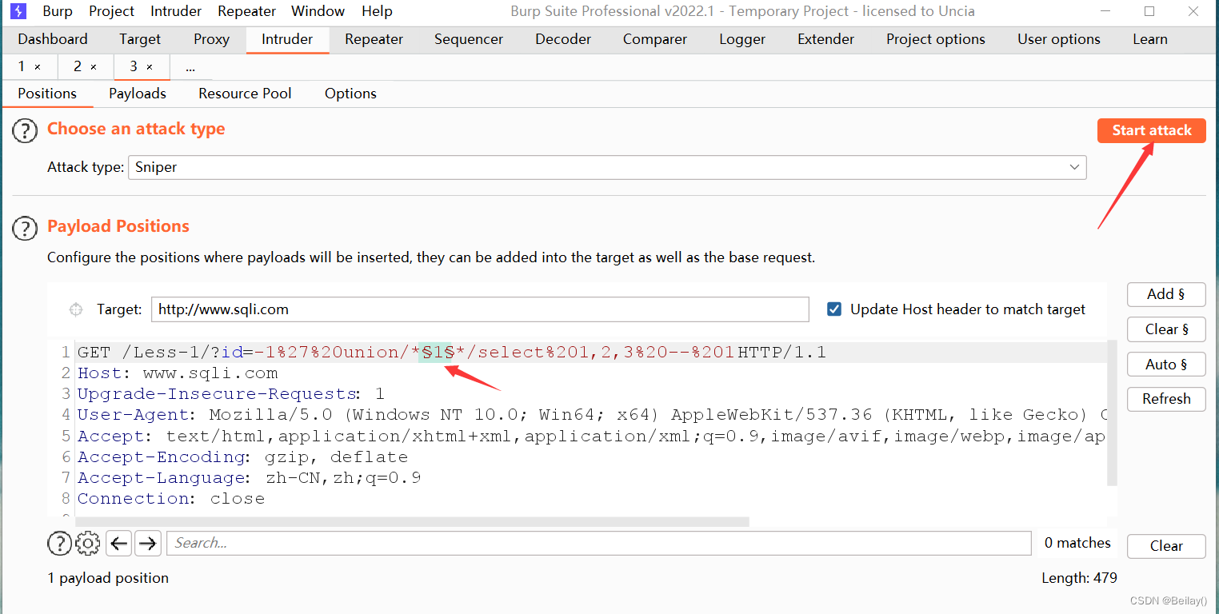Click the '0 matches' search result text
1219x614 pixels.
pos(1077,543)
